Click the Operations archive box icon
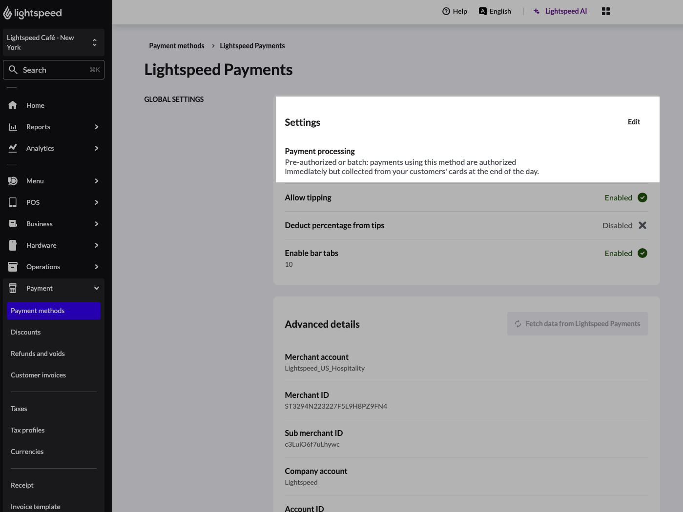This screenshot has width=683, height=512. tap(13, 267)
